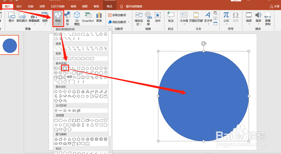
Task: Select the hourglass collate shape in 流程图
Action: click(83, 125)
